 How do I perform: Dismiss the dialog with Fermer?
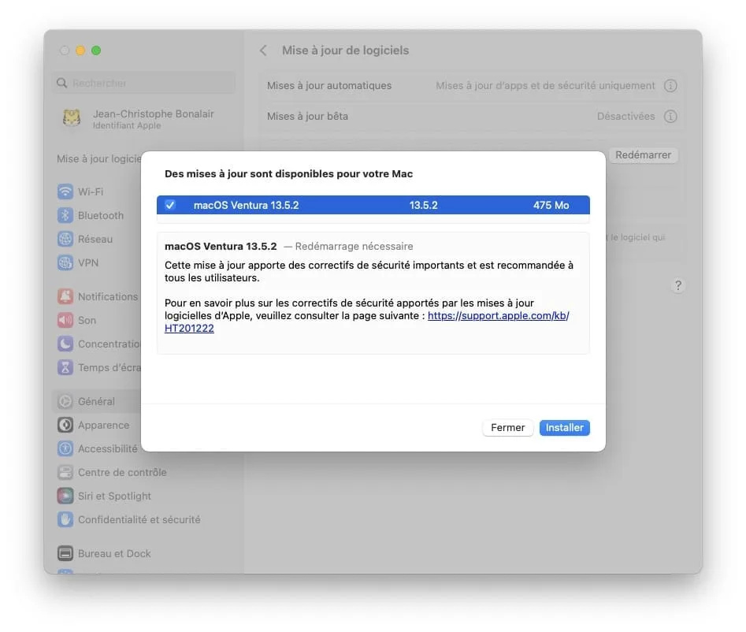pos(507,427)
